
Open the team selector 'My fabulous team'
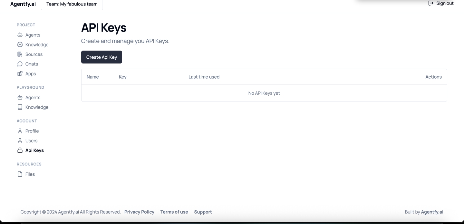(72, 4)
